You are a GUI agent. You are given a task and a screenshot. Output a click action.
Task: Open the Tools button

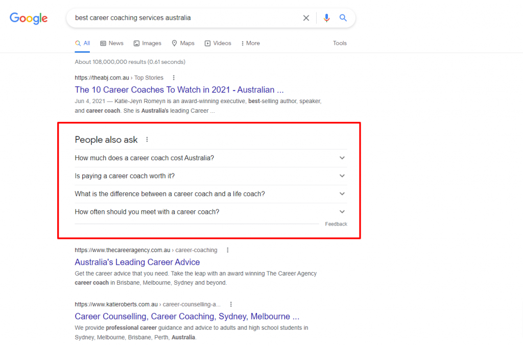pyautogui.click(x=340, y=43)
